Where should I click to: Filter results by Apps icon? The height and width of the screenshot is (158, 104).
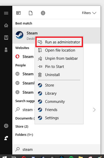coord(18,13)
